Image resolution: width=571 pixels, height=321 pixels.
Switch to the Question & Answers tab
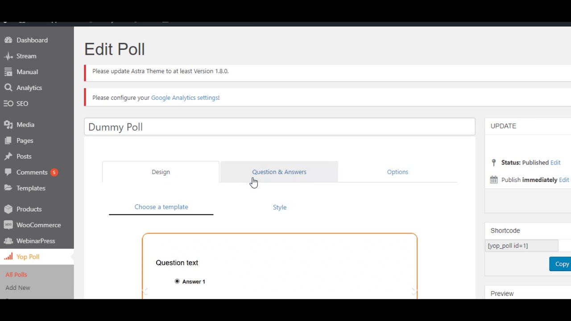pos(279,172)
